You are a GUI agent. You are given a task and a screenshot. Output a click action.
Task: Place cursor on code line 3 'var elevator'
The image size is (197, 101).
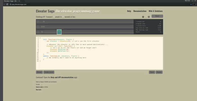click(73, 41)
